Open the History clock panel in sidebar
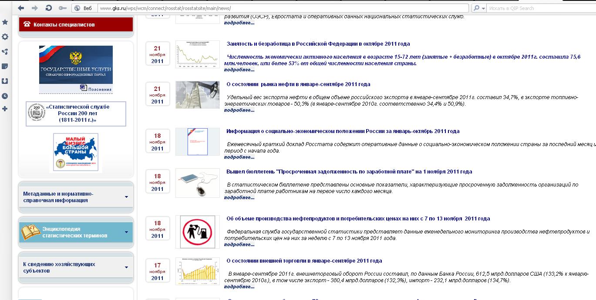The image size is (596, 300). [x=5, y=96]
